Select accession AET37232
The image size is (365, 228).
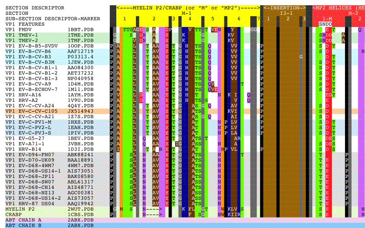click(81, 73)
